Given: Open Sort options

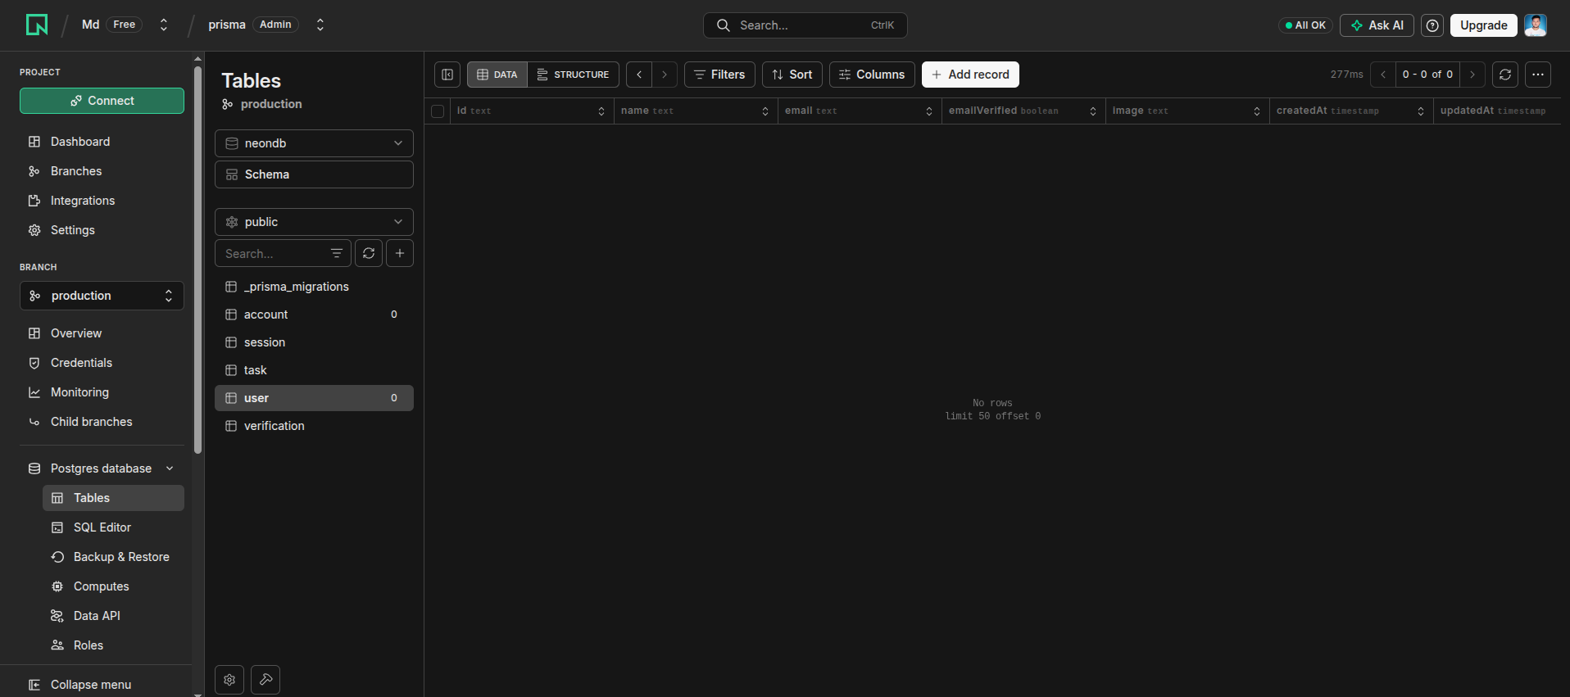Looking at the screenshot, I should coord(792,75).
